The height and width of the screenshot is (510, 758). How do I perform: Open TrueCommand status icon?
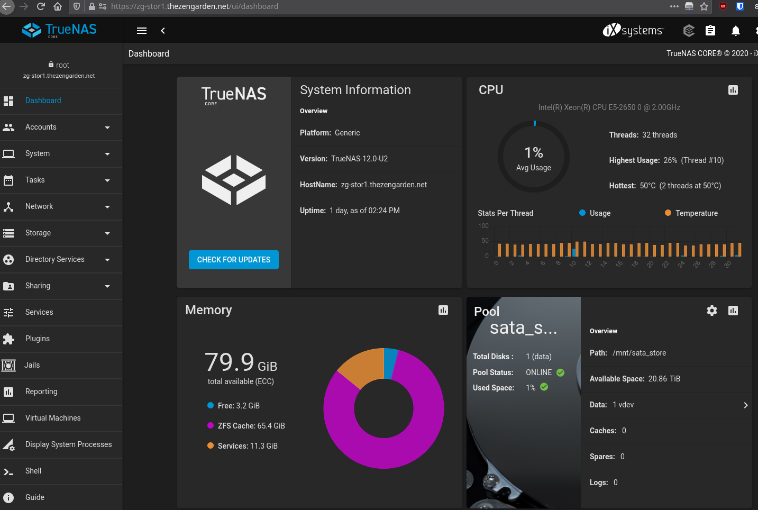(689, 31)
